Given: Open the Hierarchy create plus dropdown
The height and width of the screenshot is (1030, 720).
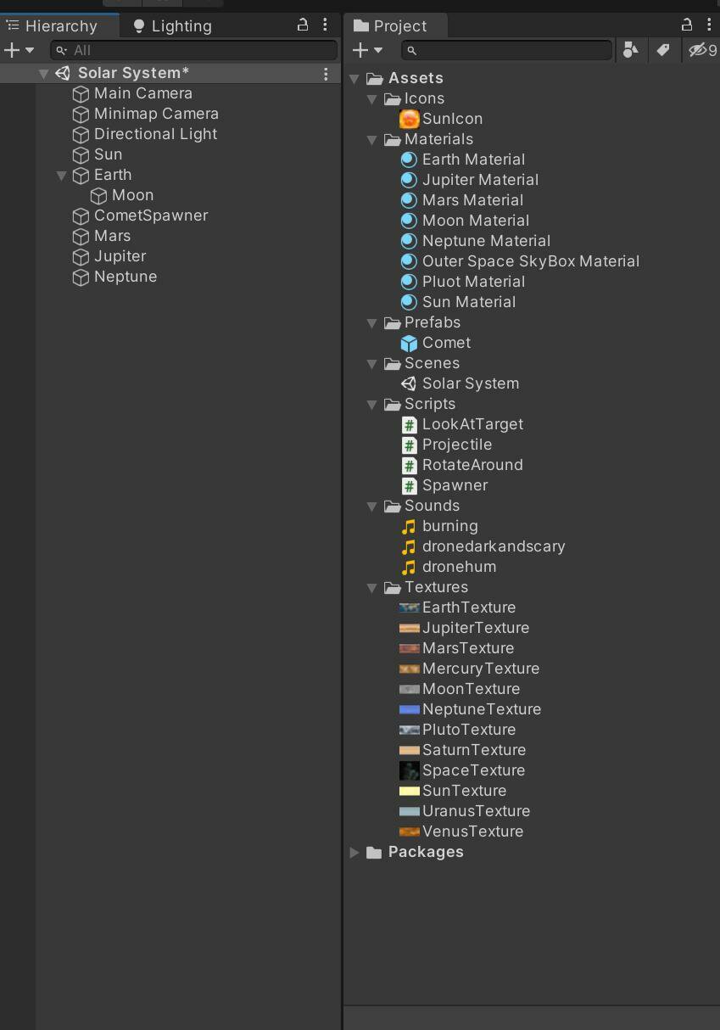Looking at the screenshot, I should click(x=19, y=50).
